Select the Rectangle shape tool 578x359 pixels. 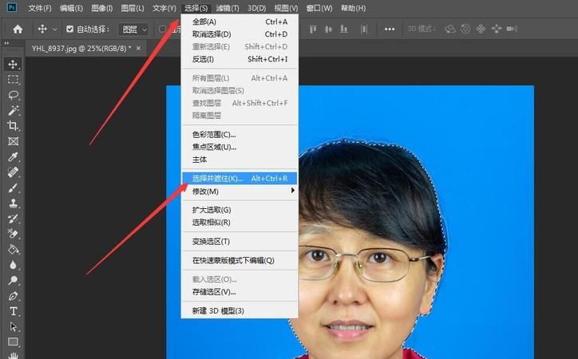[x=13, y=342]
